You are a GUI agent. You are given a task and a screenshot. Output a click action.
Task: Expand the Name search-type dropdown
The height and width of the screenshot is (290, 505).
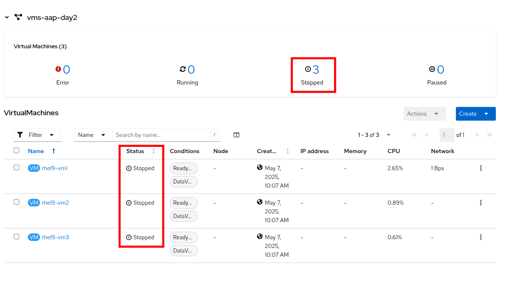(x=93, y=135)
